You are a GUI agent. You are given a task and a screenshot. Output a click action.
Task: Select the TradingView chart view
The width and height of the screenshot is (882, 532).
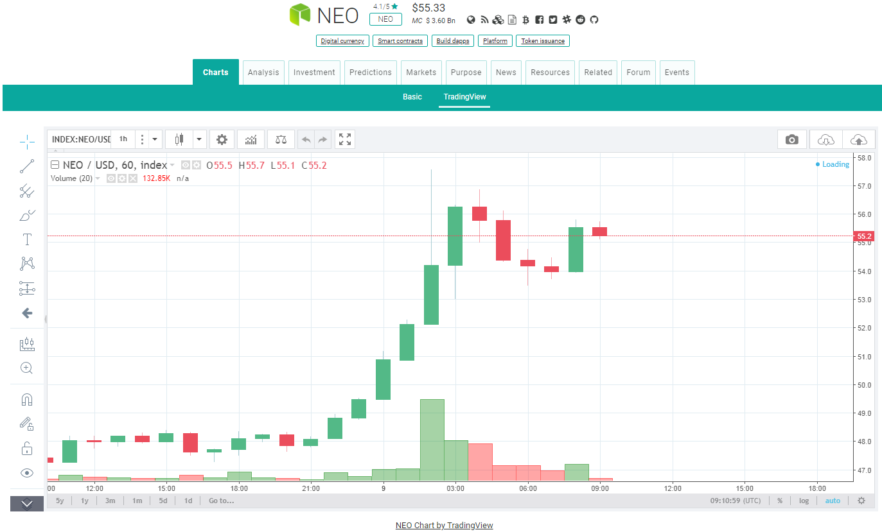[464, 97]
